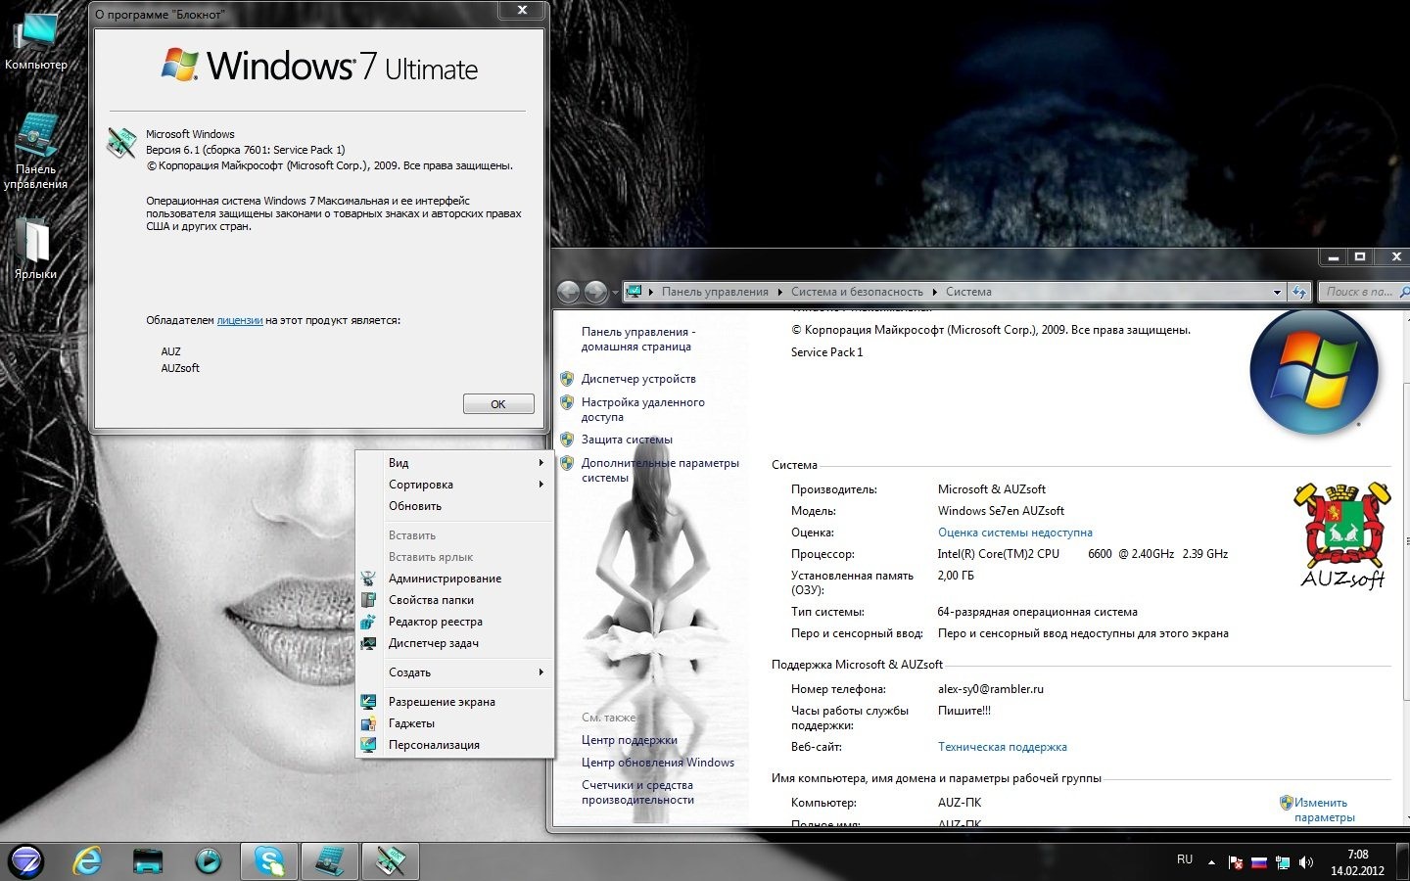This screenshot has height=881, width=1410.
Task: Select Свойства папки in the context menu
Action: pos(455,600)
